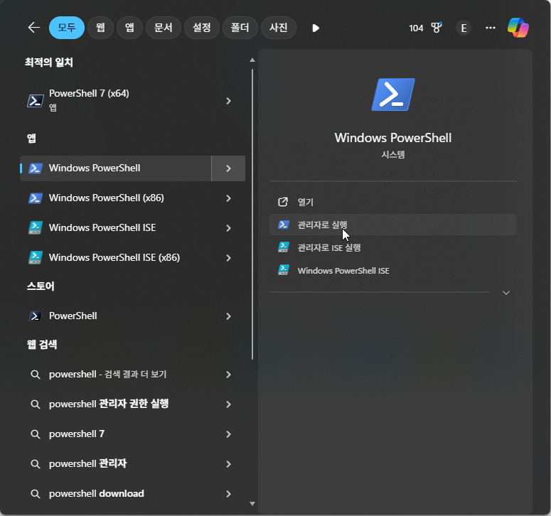This screenshot has width=551, height=516.
Task: Switch to the 문서 filter tab
Action: coord(164,28)
